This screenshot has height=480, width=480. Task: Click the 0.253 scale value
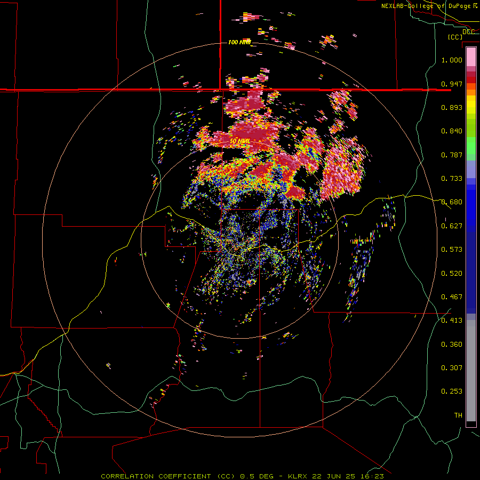coord(452,391)
